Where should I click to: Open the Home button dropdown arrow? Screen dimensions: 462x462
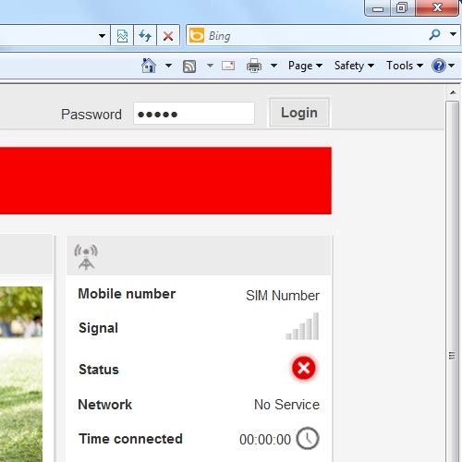pos(168,66)
